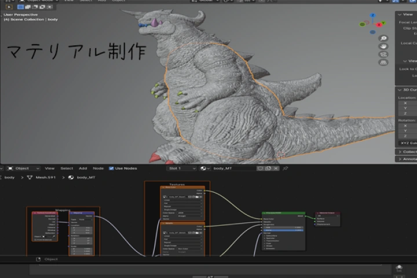Screen dimensions: 417x278
Task: Open the Material Output target All dropdown
Action: [x=328, y=216]
